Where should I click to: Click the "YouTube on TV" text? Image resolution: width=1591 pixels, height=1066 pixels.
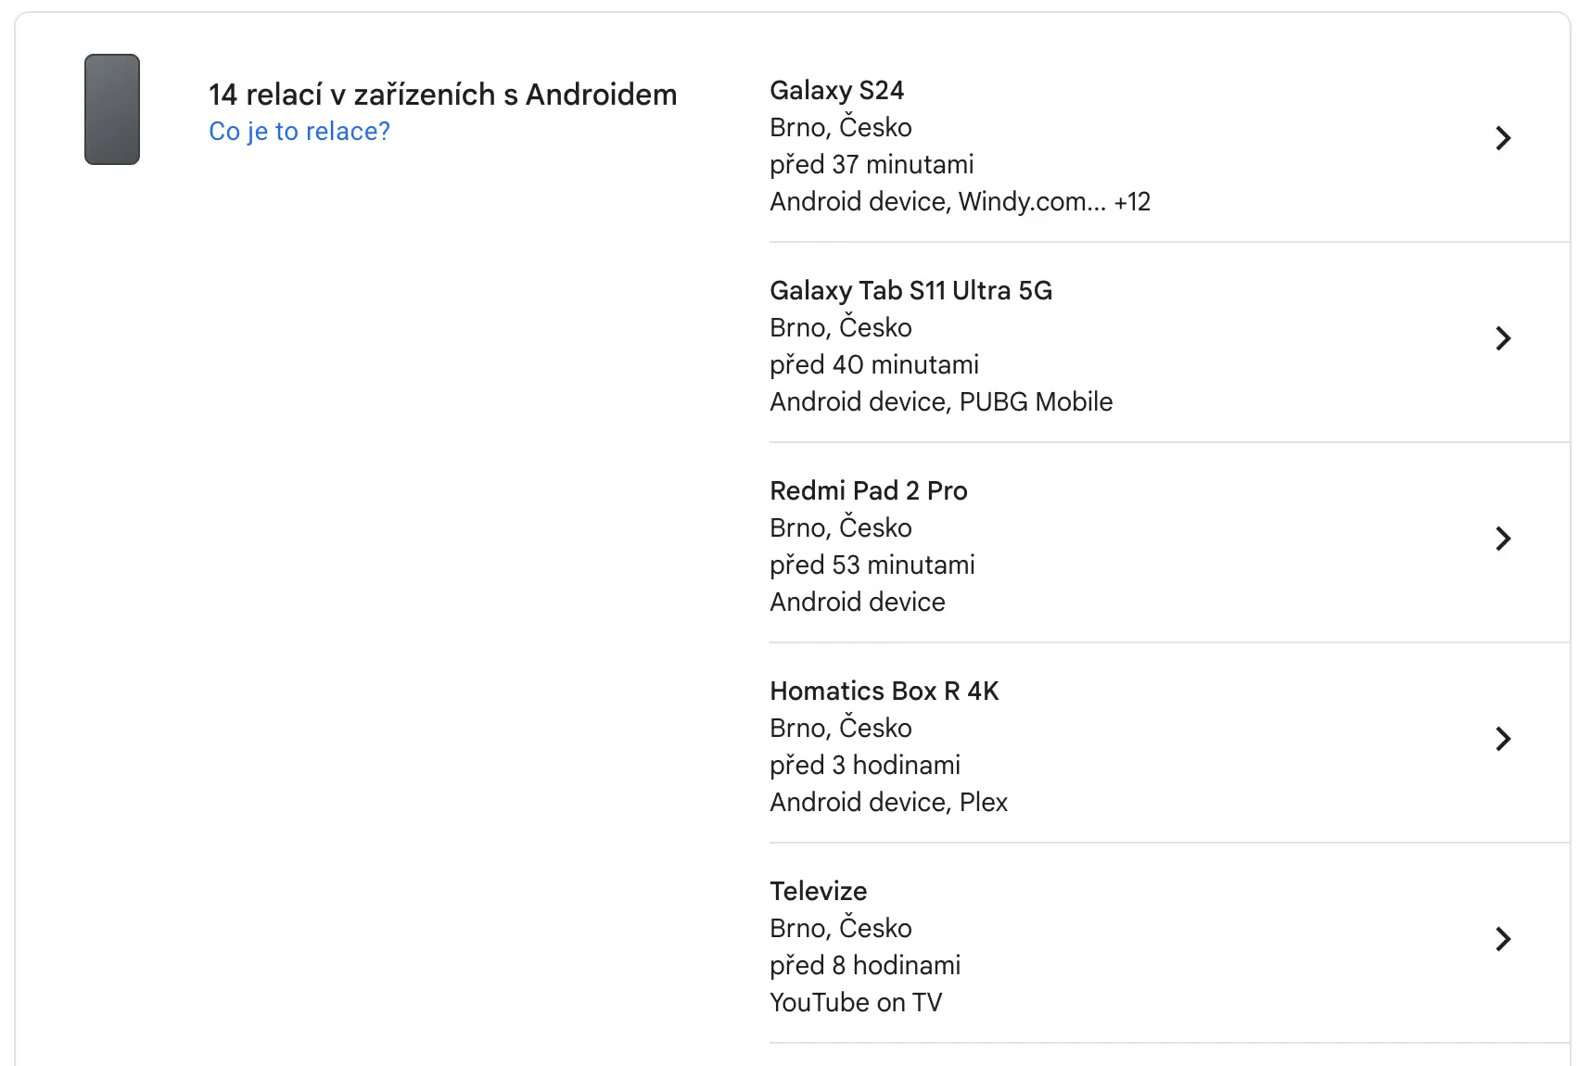tap(855, 1003)
